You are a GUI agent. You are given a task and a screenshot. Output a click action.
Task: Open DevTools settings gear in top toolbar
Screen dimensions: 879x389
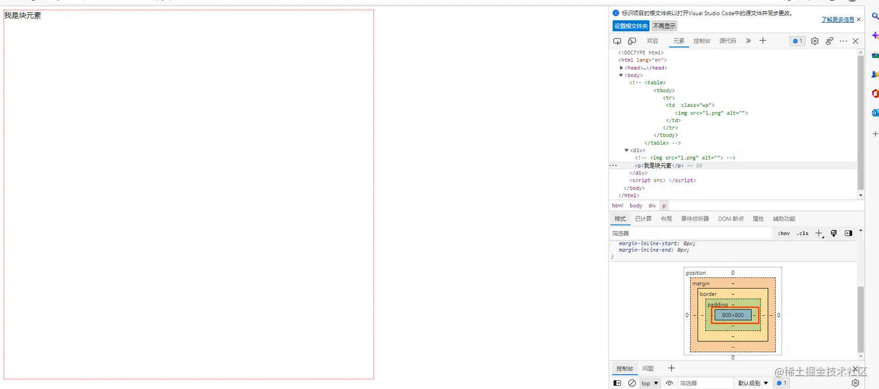pyautogui.click(x=814, y=41)
